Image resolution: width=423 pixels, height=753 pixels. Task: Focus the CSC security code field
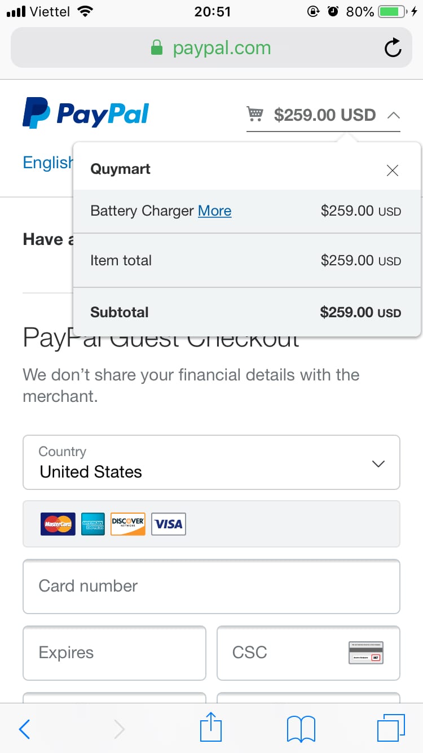point(309,653)
